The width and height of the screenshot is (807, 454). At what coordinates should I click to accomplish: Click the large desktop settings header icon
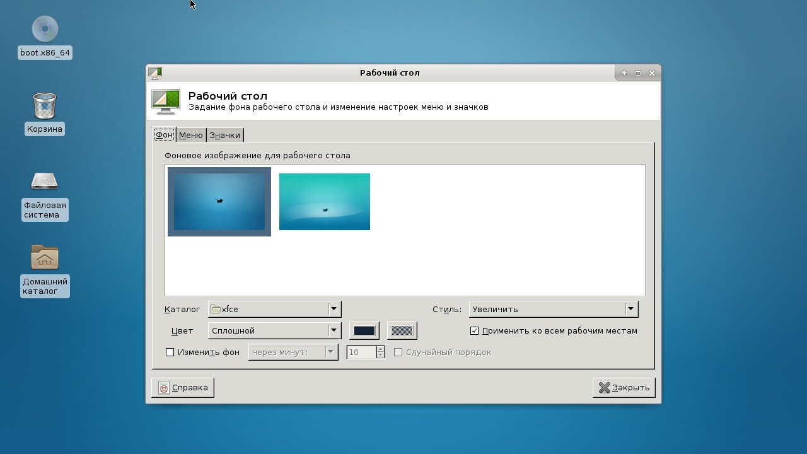(x=166, y=102)
